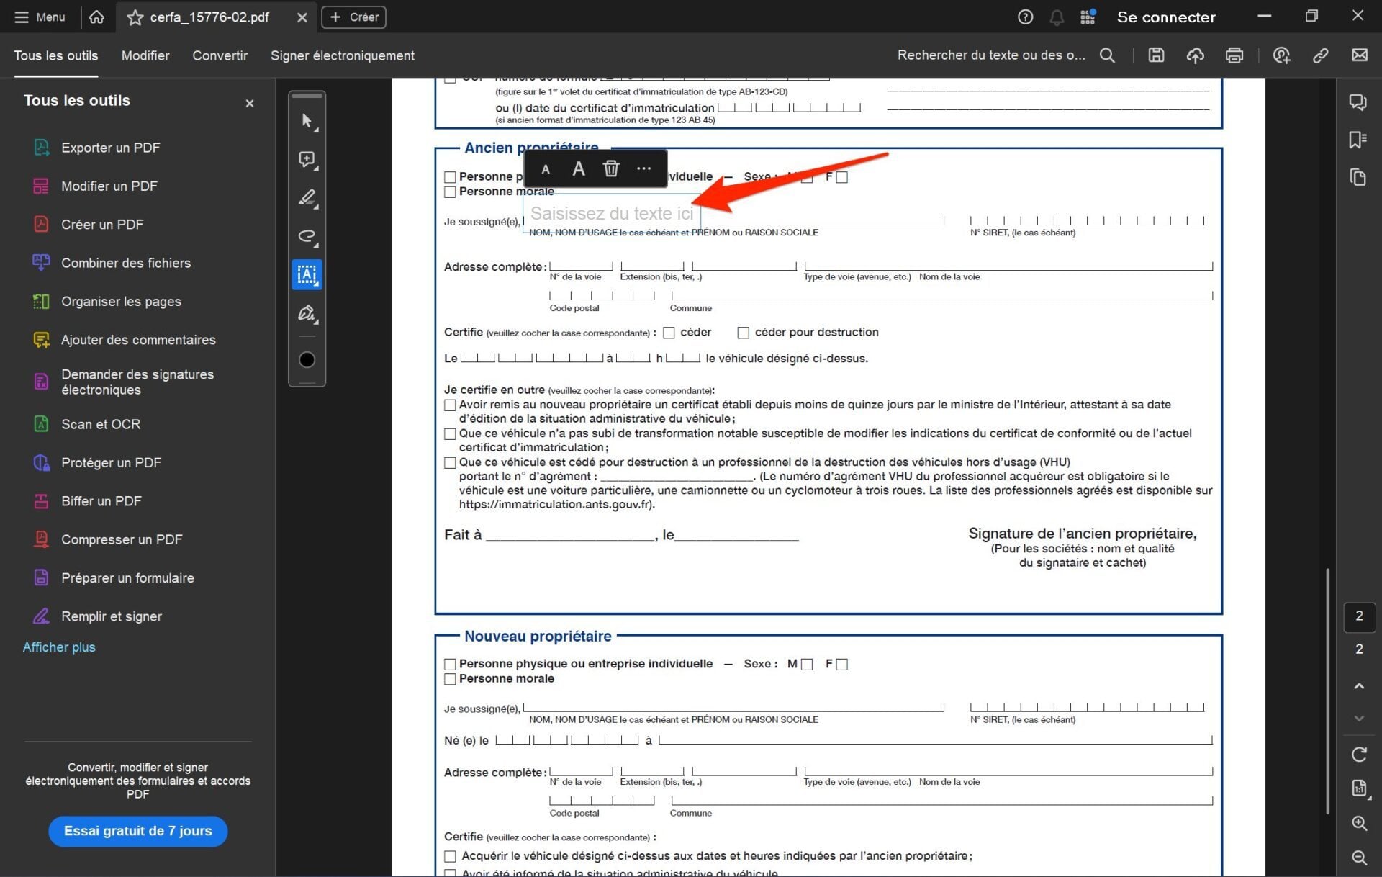Check the 'céder pour destruction' checkbox
This screenshot has height=877, width=1382.
point(743,333)
